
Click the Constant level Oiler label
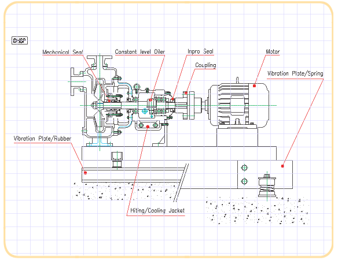pos(140,51)
